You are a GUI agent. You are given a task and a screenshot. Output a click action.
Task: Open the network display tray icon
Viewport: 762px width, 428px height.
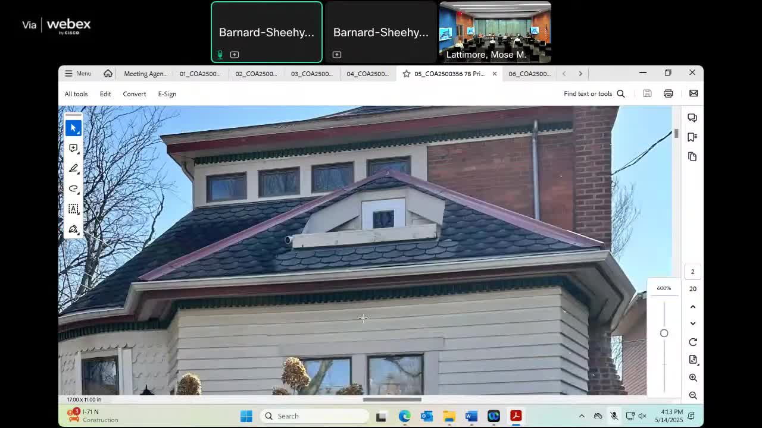[630, 416]
